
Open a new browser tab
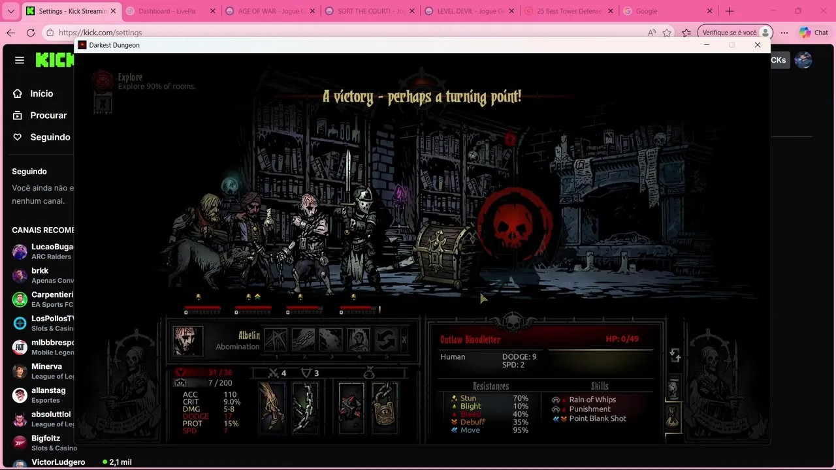[x=730, y=11]
